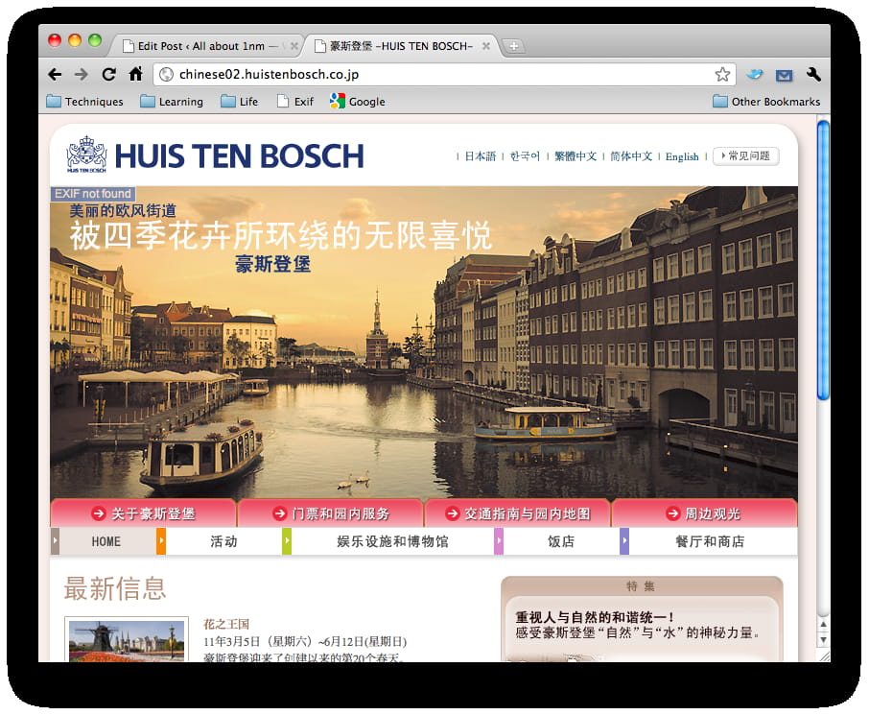Screen dimensions: 869x715
Task: Click the Huis Ten Bosch crest logo
Action: click(x=84, y=154)
